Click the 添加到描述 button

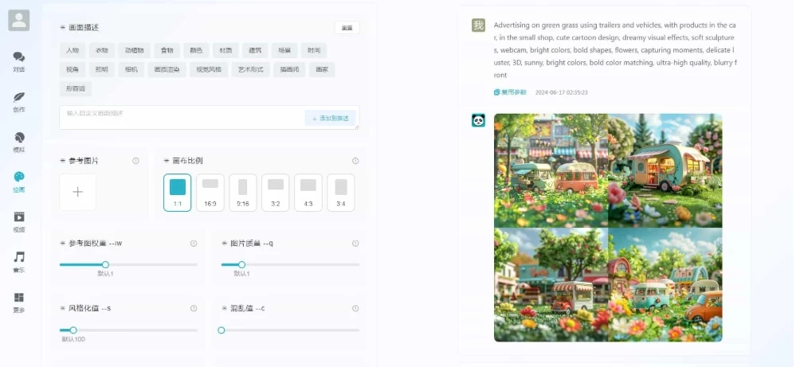point(330,118)
